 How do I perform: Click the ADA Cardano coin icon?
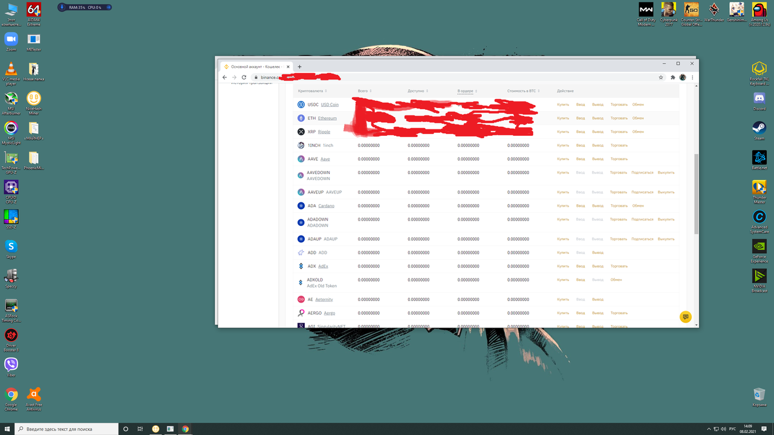301,206
